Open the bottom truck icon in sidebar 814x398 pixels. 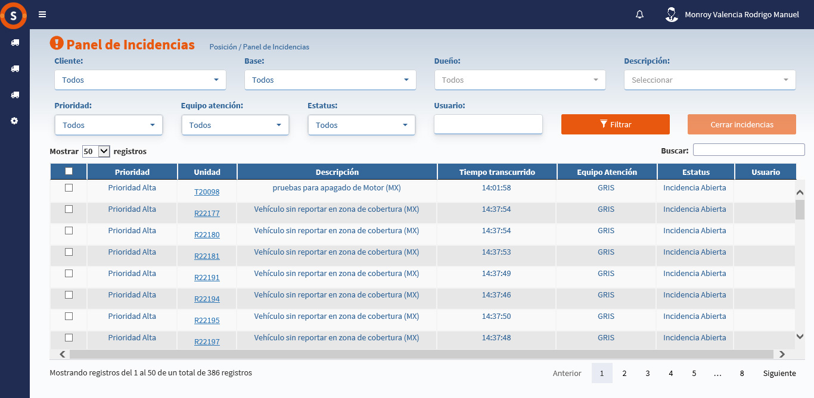coord(15,95)
